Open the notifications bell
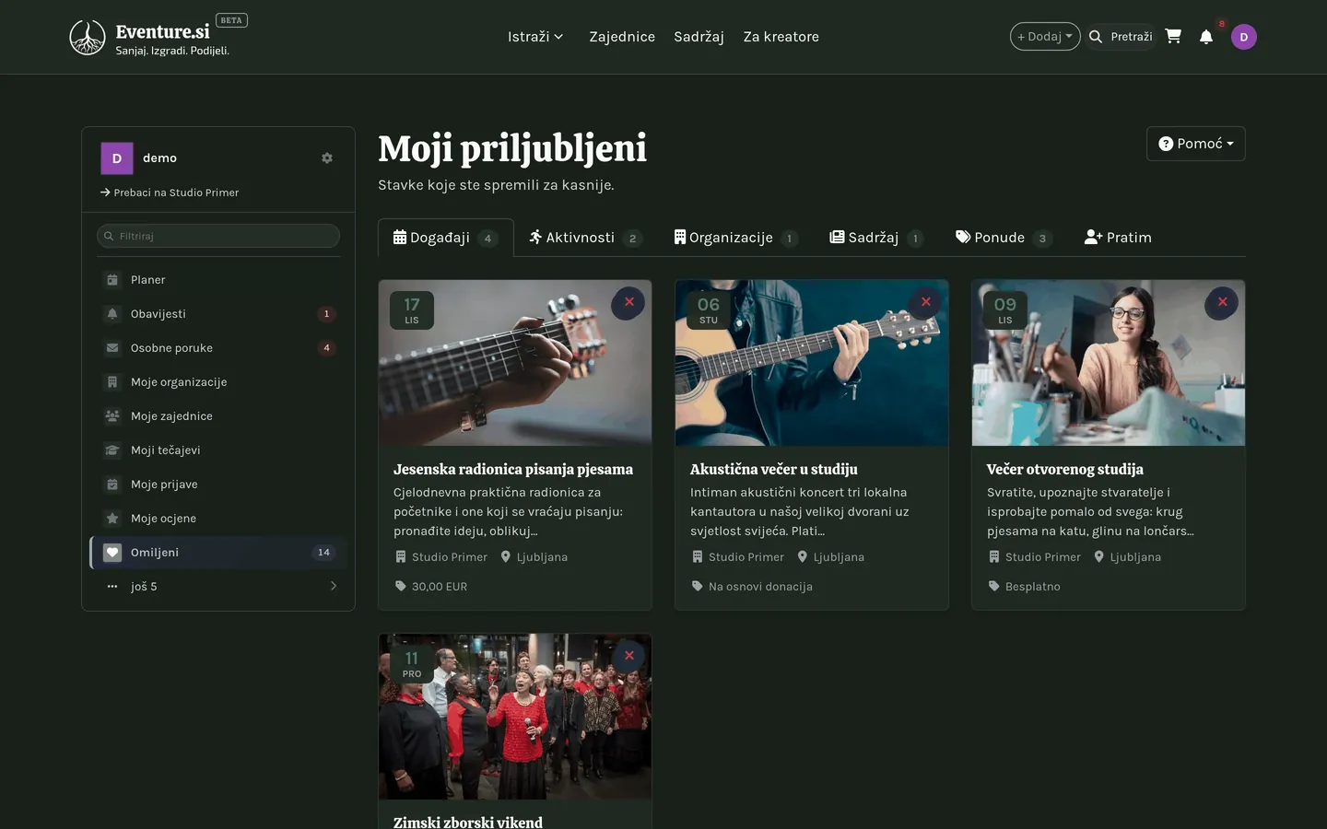The height and width of the screenshot is (829, 1327). [1206, 37]
